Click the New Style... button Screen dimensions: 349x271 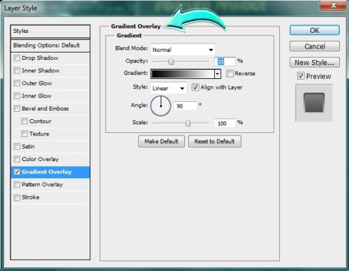(315, 62)
